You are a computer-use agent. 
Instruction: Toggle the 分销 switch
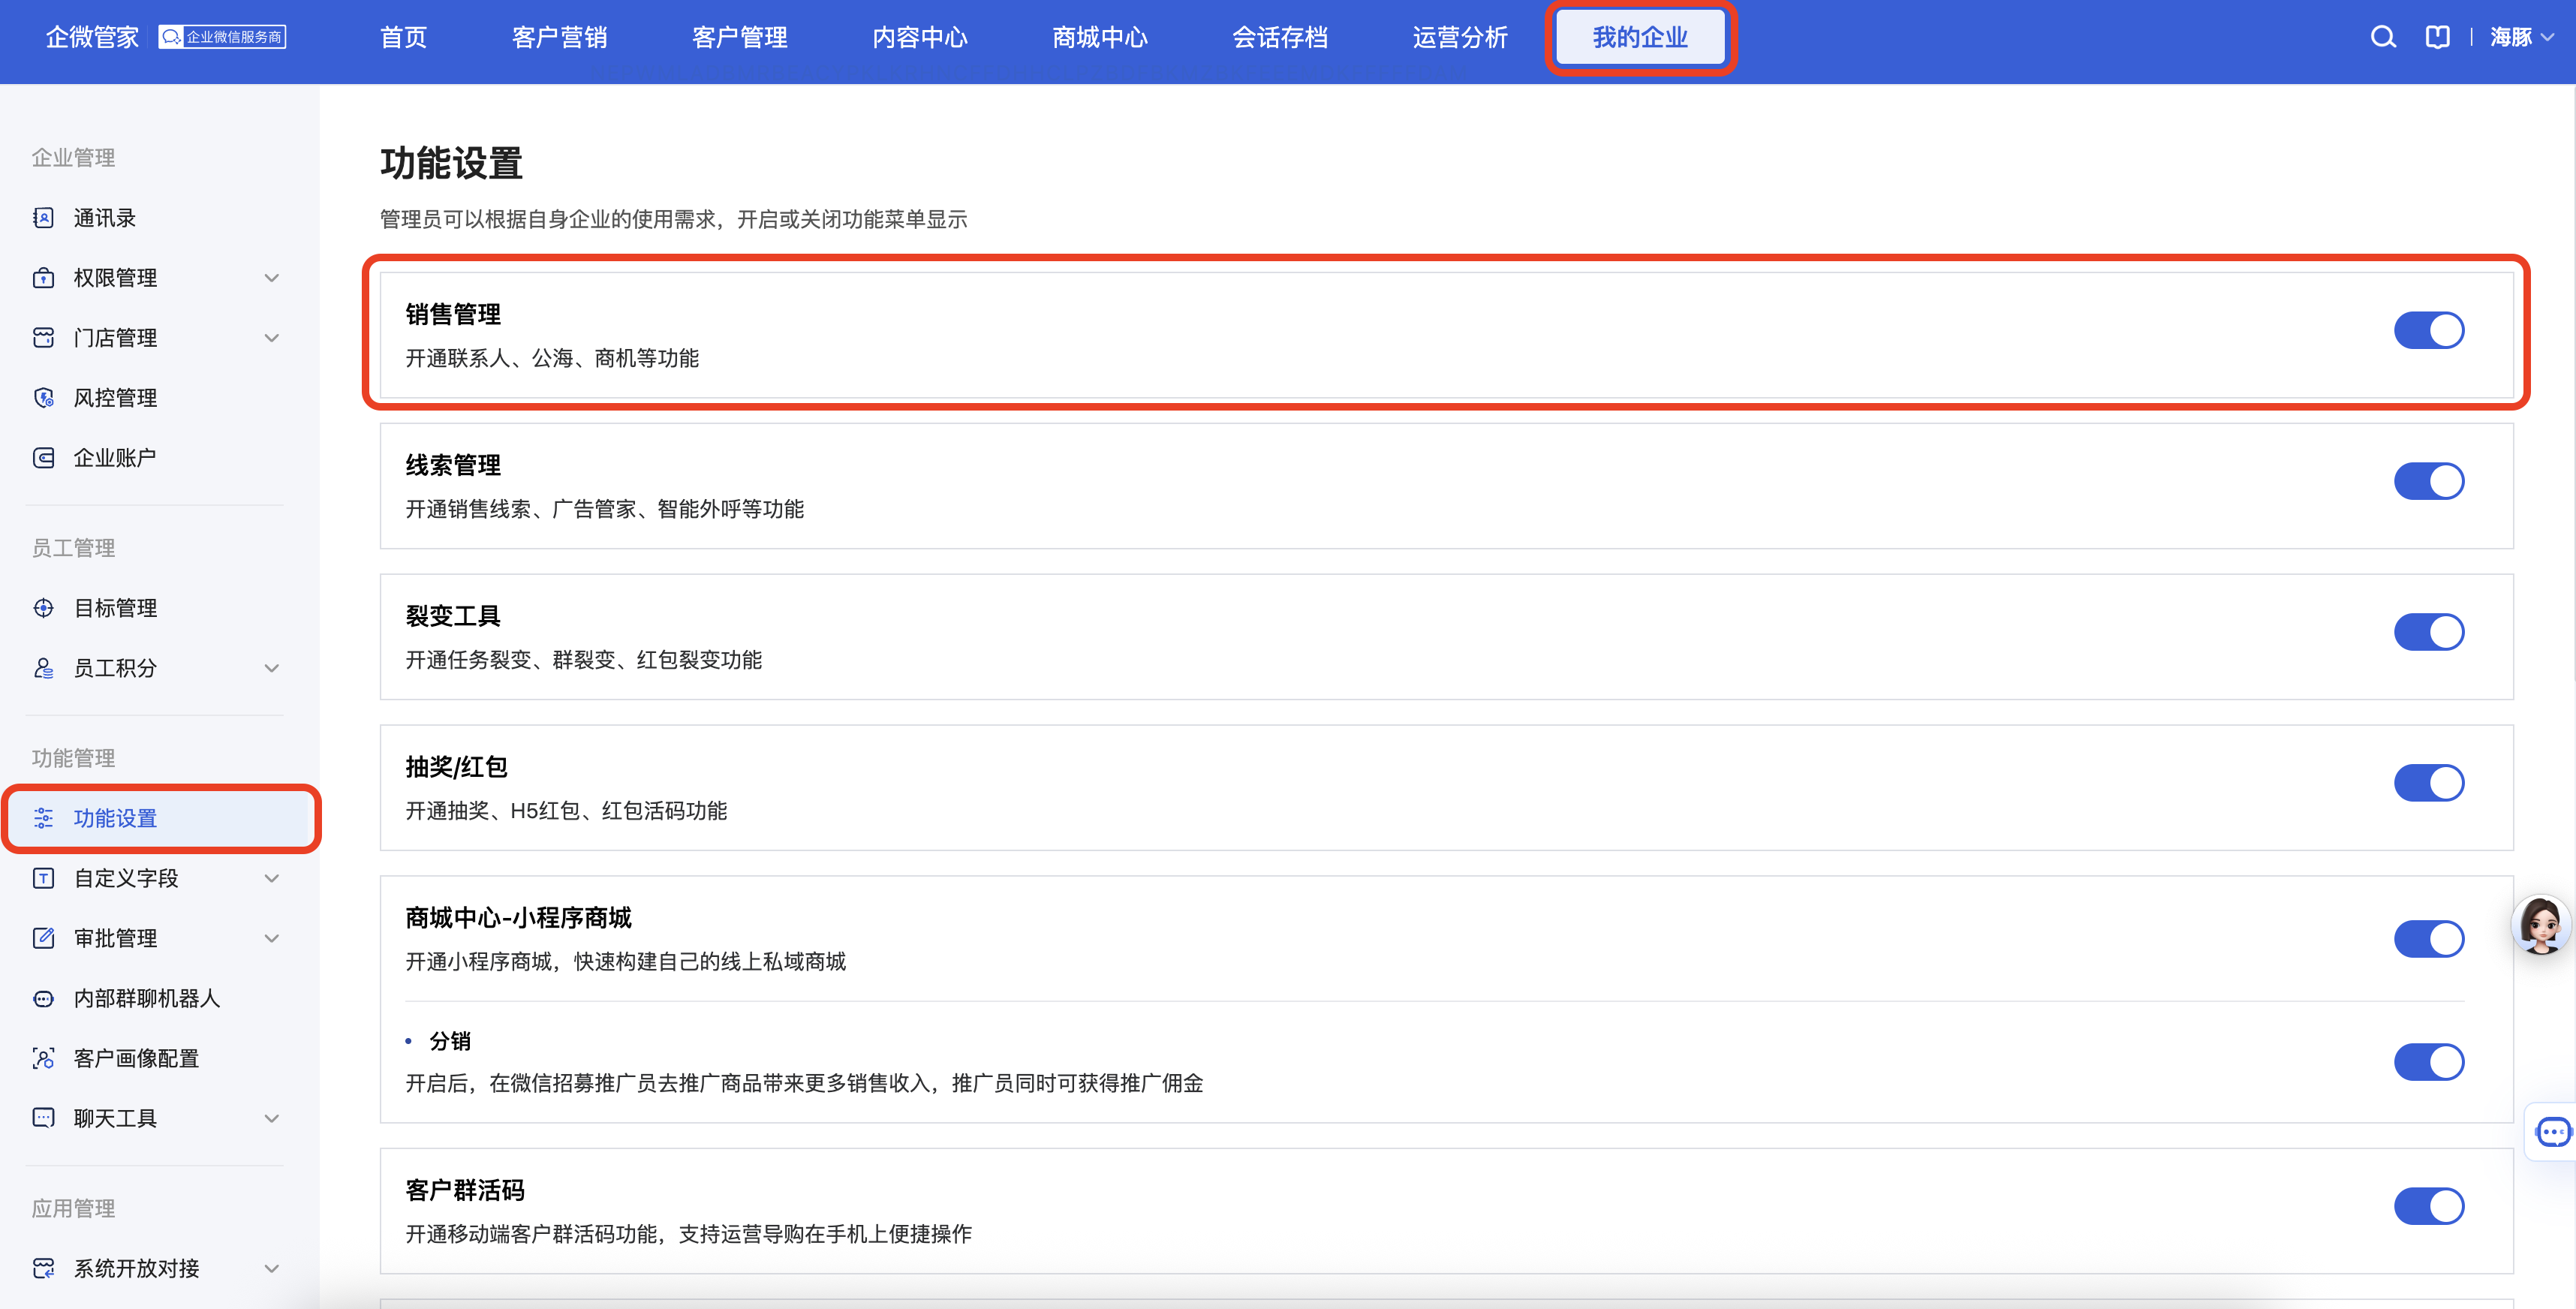(2429, 1062)
